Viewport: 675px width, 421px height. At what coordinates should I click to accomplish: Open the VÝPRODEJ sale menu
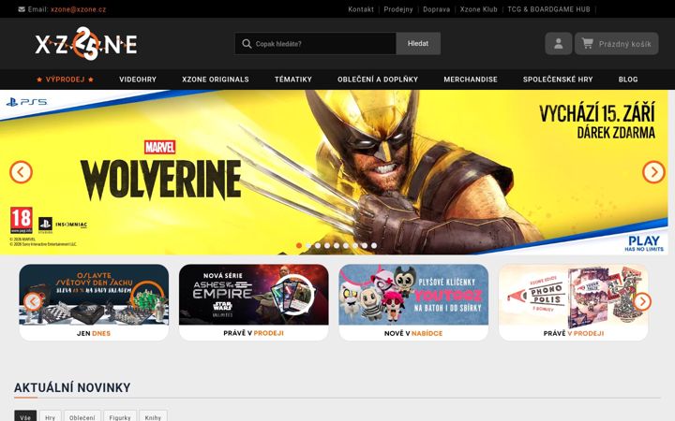click(65, 80)
